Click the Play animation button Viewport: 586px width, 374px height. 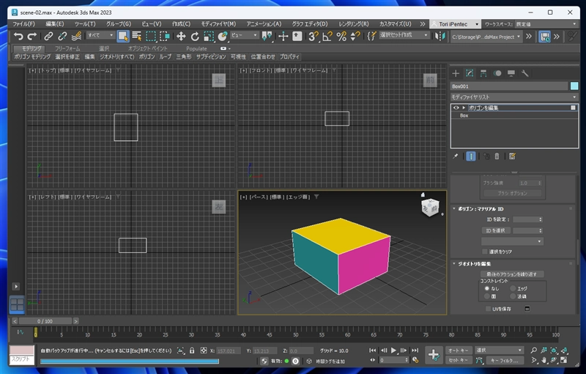point(393,351)
